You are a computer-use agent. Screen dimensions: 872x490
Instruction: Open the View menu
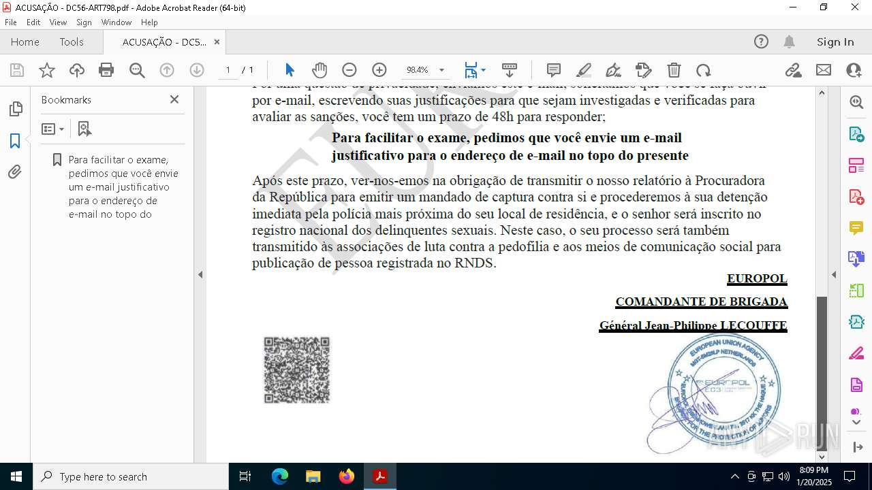point(58,22)
